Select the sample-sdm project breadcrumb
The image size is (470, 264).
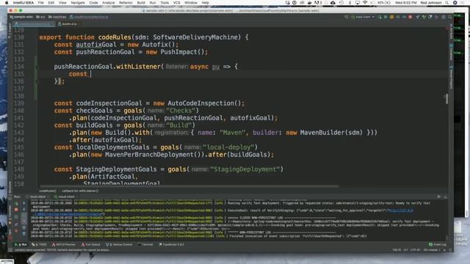point(21,17)
